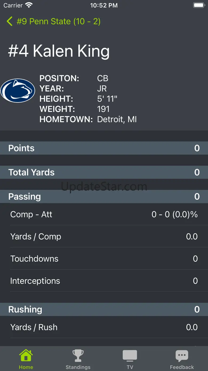Open the Home house icon

point(26,356)
